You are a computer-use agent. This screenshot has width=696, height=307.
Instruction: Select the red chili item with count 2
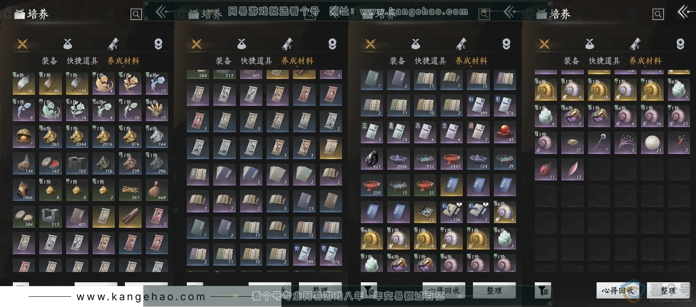679,143
